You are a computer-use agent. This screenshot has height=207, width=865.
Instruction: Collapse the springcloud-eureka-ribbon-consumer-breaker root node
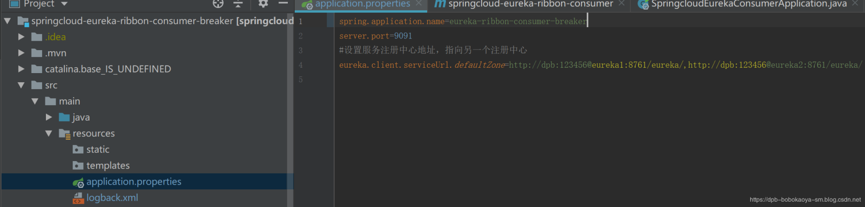point(7,21)
